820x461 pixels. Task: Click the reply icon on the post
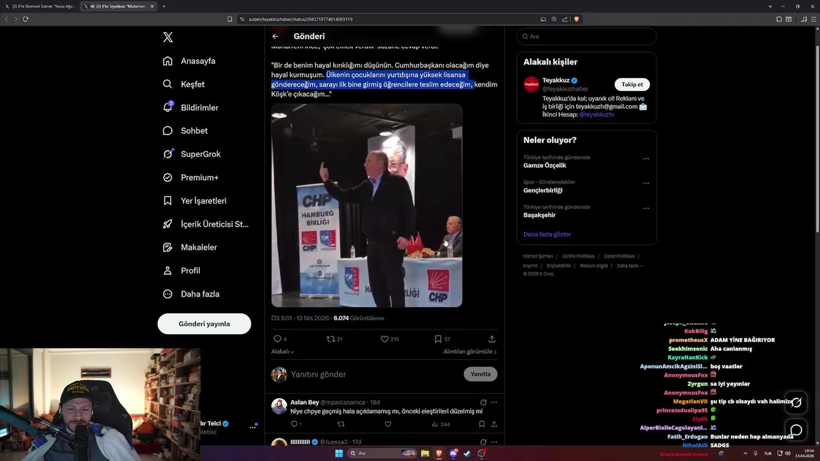point(277,339)
